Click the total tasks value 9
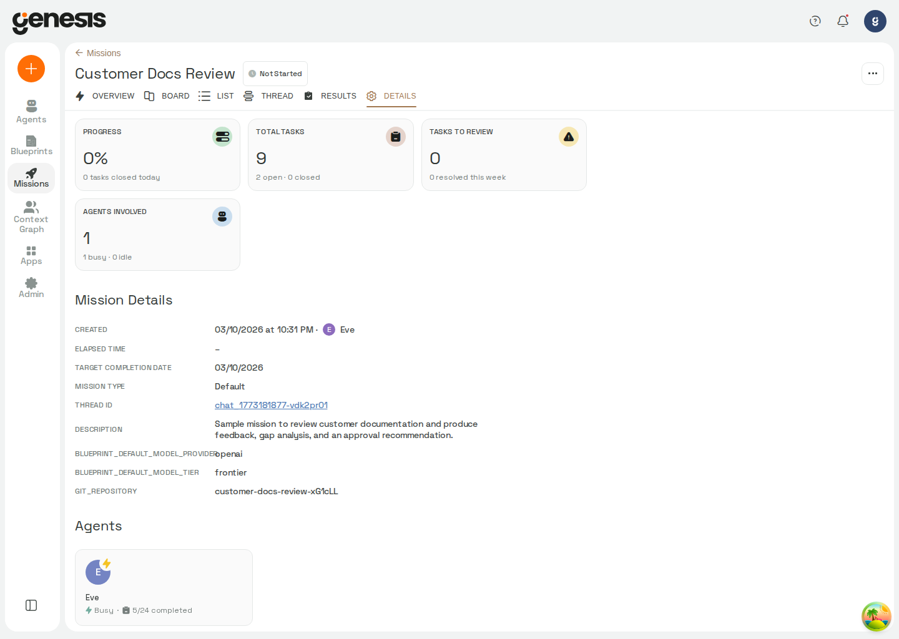899x639 pixels. coord(261,159)
